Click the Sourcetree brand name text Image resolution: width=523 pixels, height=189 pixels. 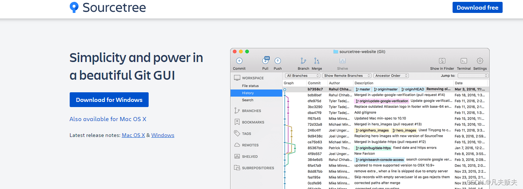[x=114, y=7]
